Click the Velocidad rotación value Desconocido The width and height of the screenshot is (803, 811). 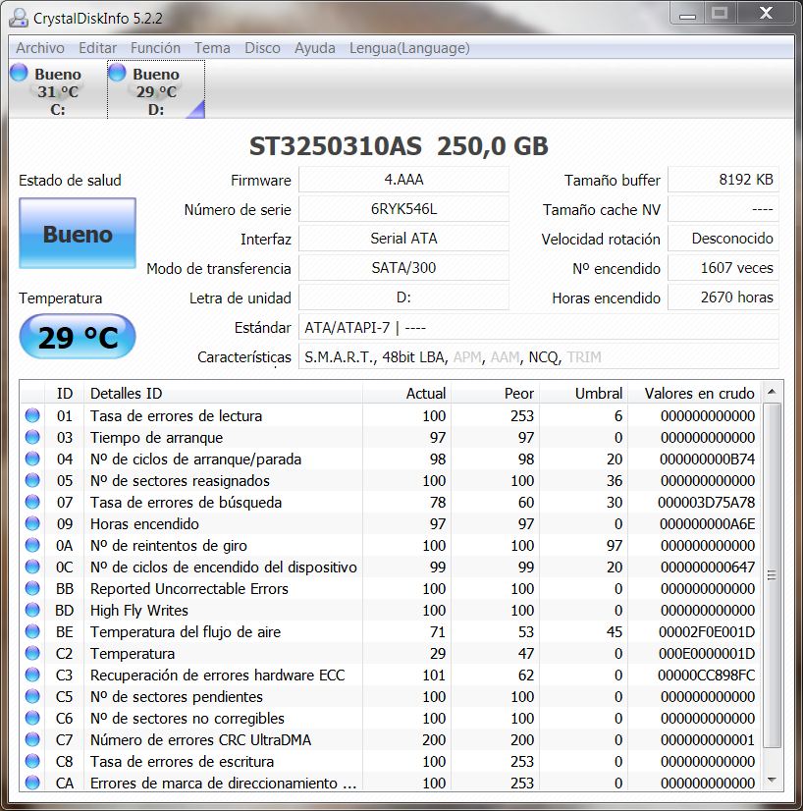click(x=723, y=239)
